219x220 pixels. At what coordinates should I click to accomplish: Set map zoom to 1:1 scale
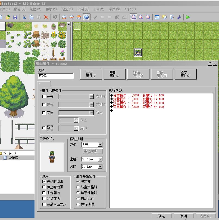coord(133,17)
